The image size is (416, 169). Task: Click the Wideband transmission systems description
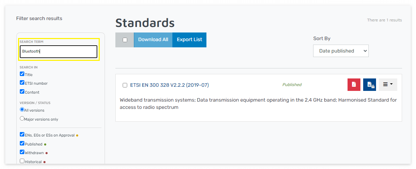tap(258, 104)
